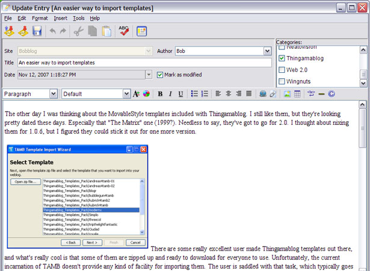Click the Date field value
This screenshot has height=271, width=370.
[81, 75]
